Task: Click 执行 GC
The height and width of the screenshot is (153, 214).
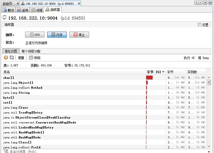Action: (189, 58)
